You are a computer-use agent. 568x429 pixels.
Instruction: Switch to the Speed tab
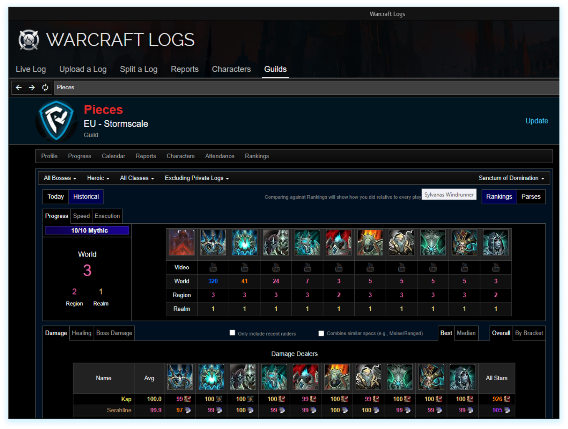coord(81,216)
